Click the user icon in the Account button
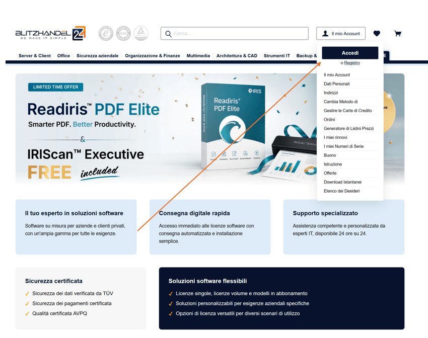 click(x=325, y=33)
